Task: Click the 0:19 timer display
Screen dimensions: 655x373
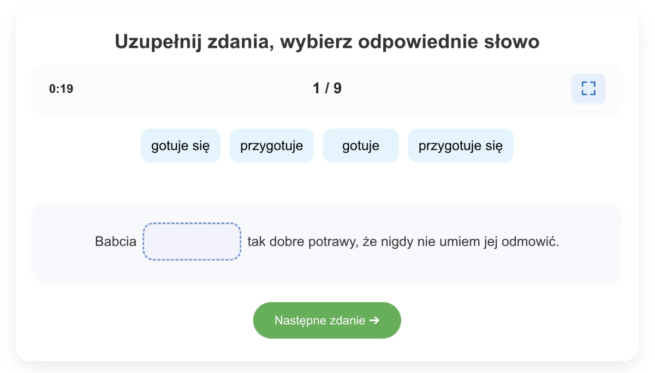Action: tap(61, 89)
